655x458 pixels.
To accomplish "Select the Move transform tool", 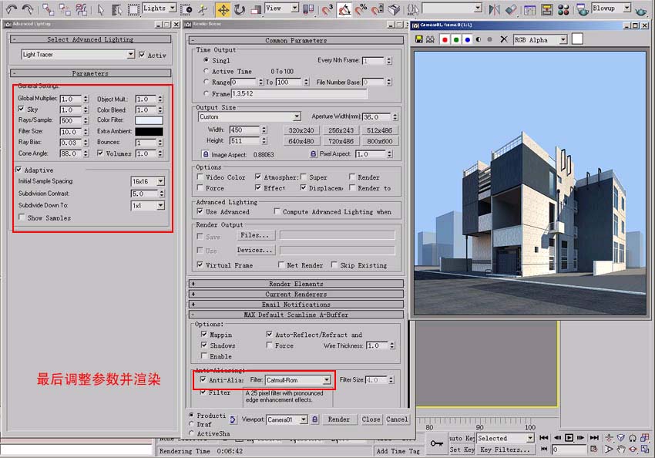I will pyautogui.click(x=223, y=9).
